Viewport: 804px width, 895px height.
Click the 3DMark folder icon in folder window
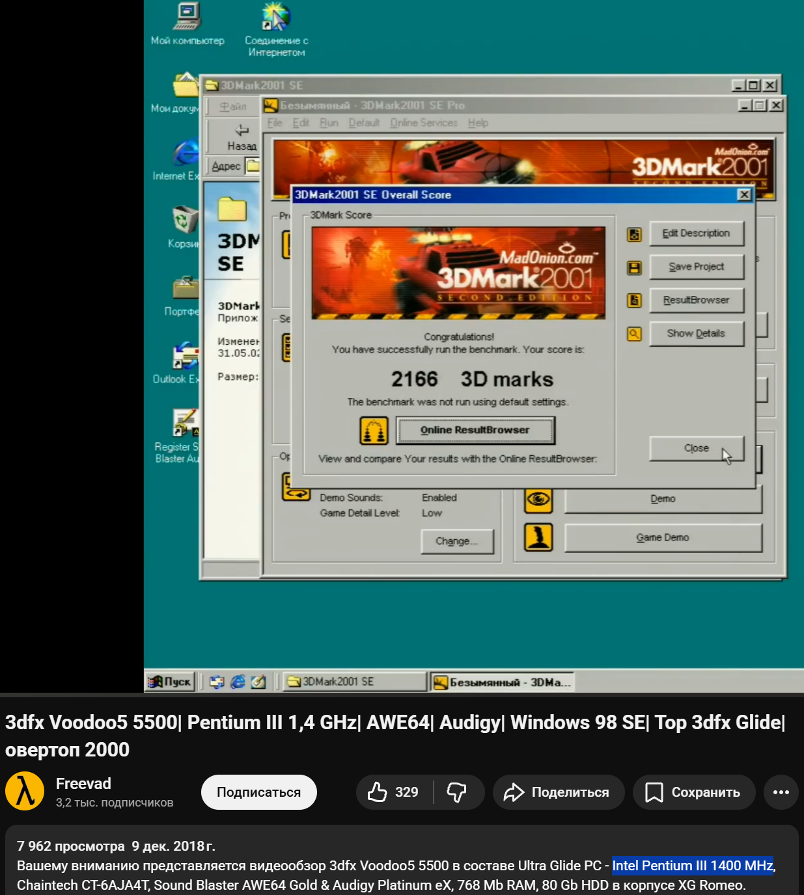[x=232, y=209]
